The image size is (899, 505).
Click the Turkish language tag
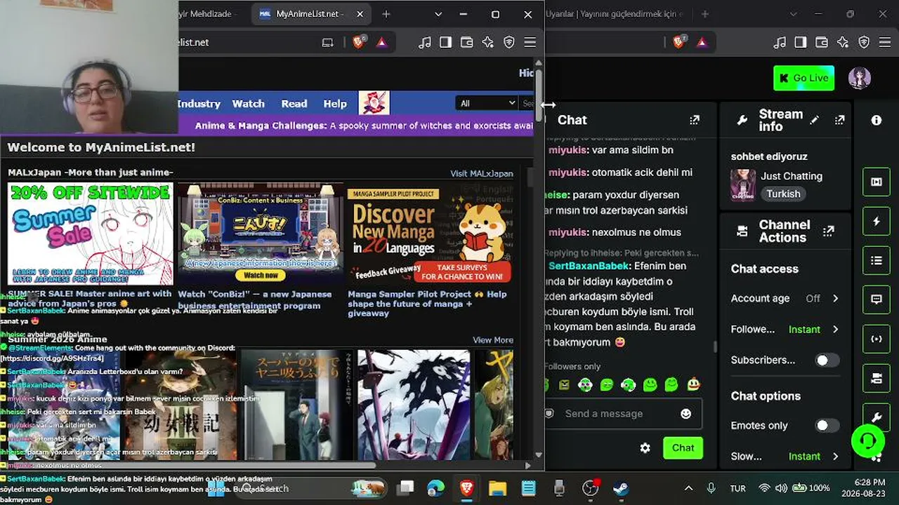tap(783, 194)
